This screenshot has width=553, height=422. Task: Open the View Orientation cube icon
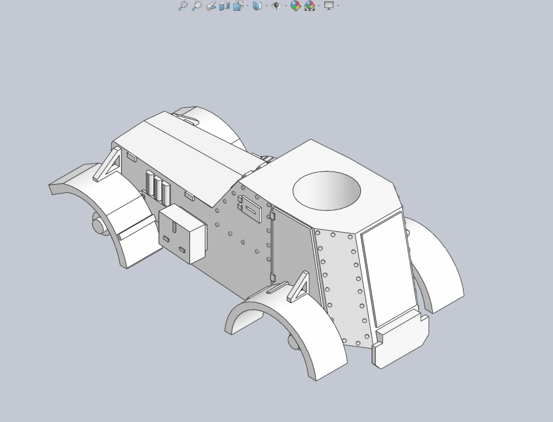point(238,5)
